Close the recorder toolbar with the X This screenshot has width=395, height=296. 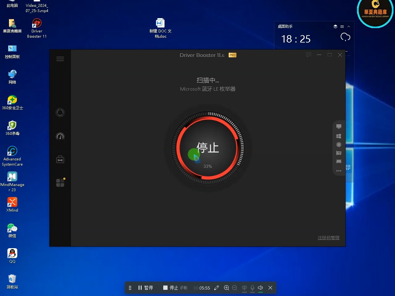(270, 288)
